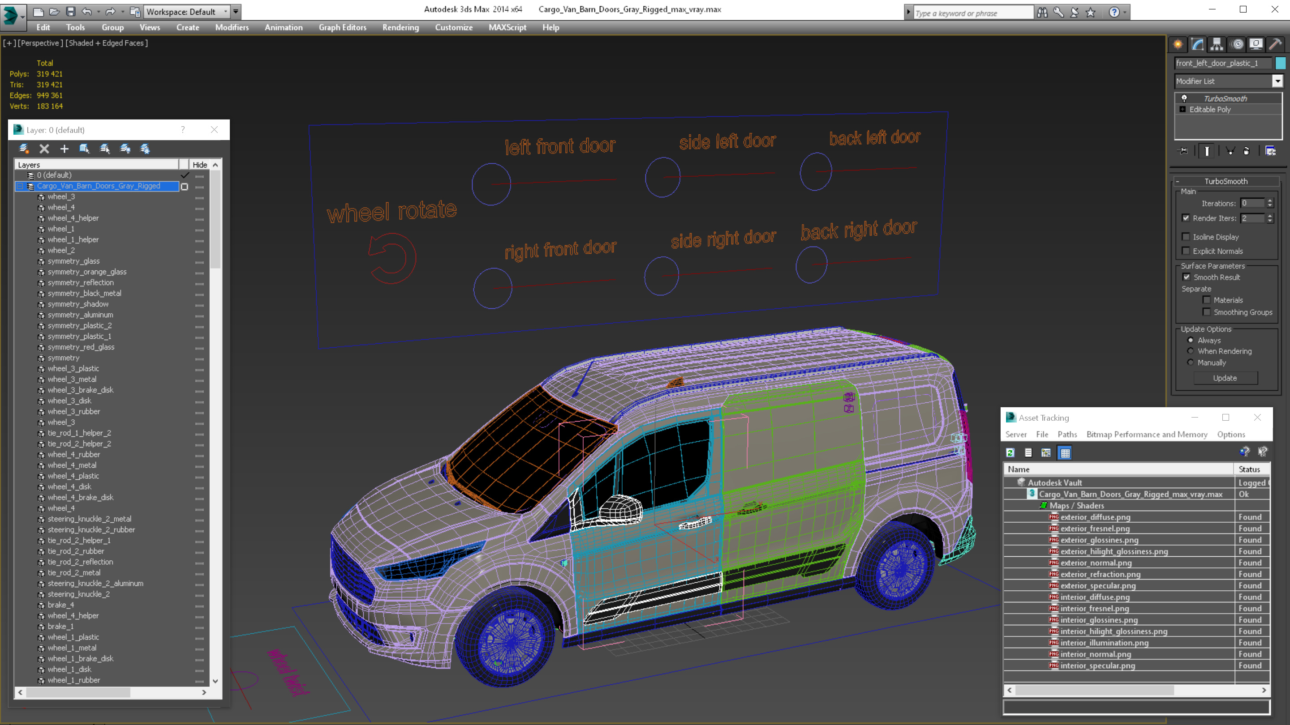Redo the action with the arrow icon
The image size is (1290, 725).
tap(111, 12)
